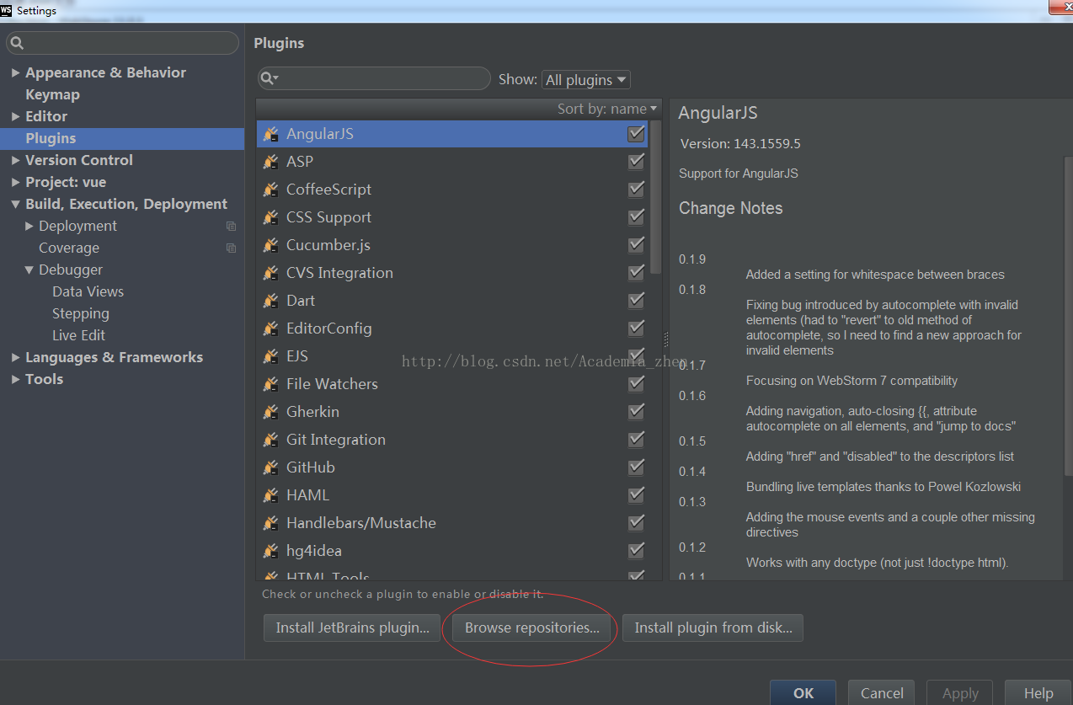Click the EditorConfig plugin icon
Viewport: 1073px width, 705px height.
(x=270, y=328)
